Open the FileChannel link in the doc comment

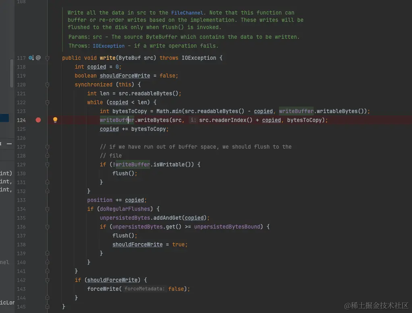[x=187, y=13]
